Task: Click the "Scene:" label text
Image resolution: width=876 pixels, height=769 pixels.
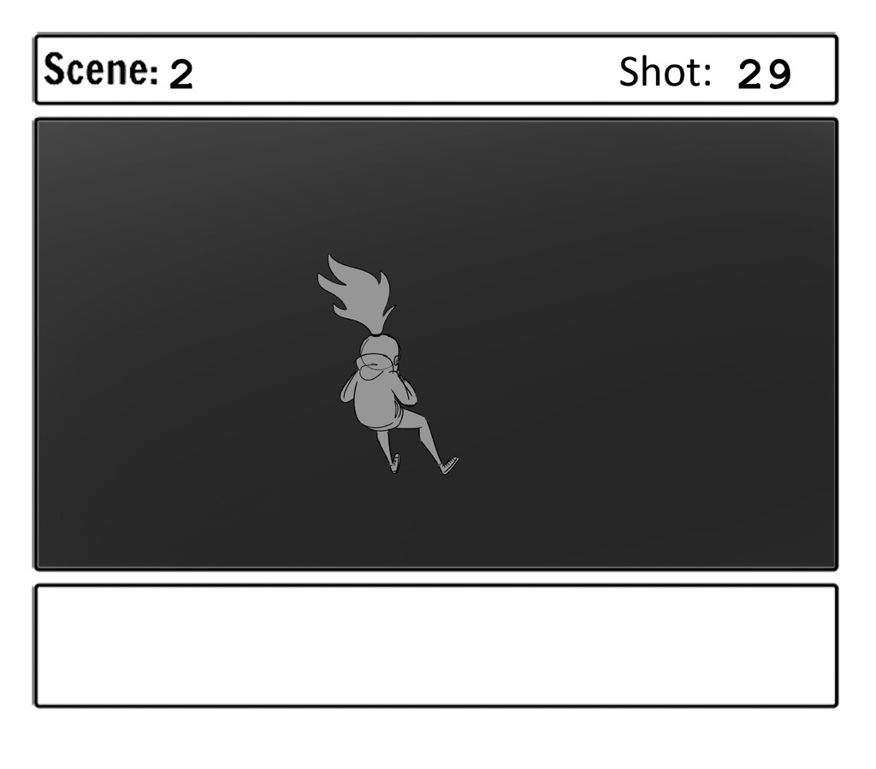Action: pos(101,70)
